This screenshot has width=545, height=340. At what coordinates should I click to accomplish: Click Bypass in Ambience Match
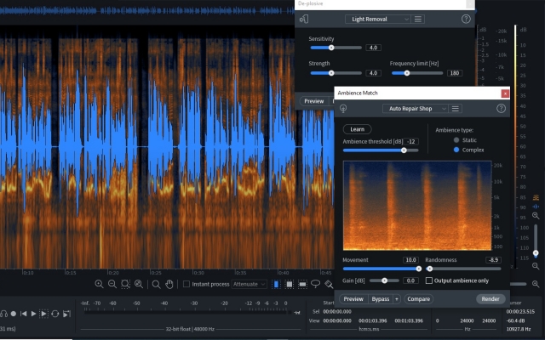(x=381, y=298)
